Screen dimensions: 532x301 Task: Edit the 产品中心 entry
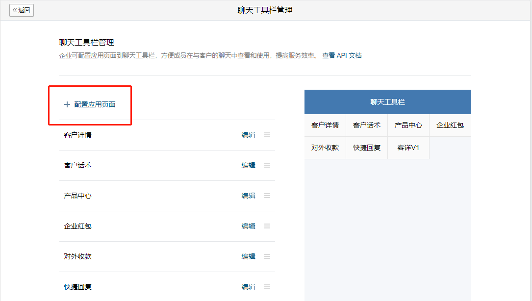[249, 196]
